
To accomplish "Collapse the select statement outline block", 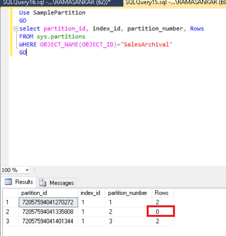I will [16, 29].
